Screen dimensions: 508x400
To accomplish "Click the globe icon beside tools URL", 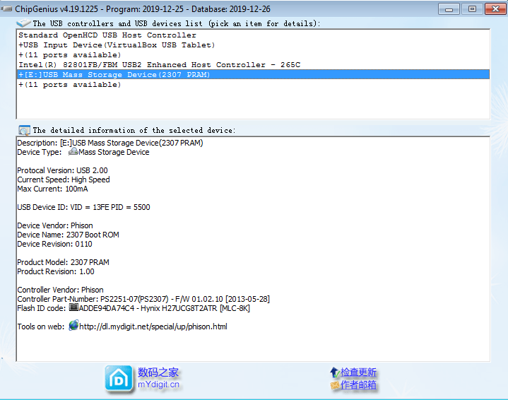I will pyautogui.click(x=74, y=325).
